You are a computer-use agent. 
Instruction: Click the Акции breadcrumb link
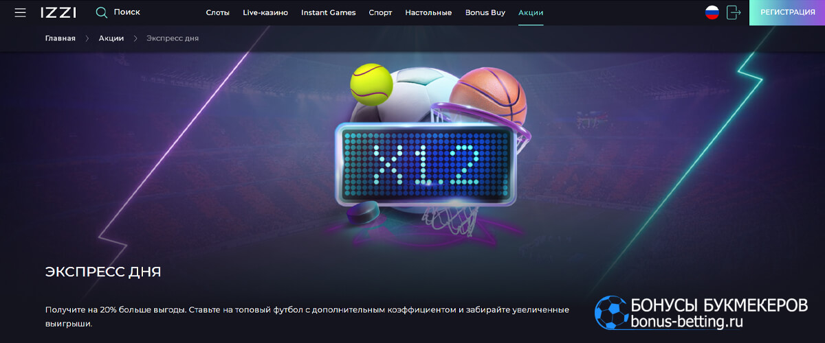tap(111, 38)
